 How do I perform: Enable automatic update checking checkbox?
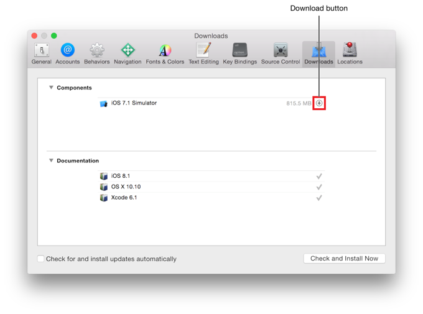pyautogui.click(x=40, y=259)
